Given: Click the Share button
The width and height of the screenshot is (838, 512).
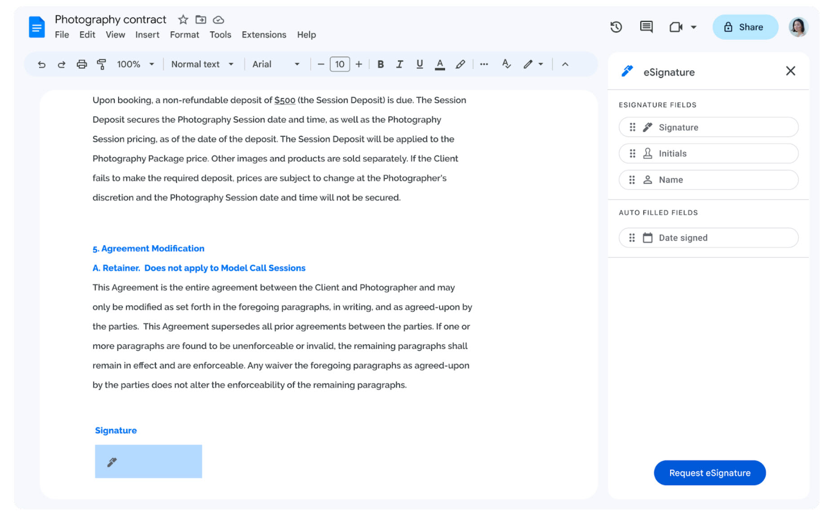Looking at the screenshot, I should coord(745,27).
